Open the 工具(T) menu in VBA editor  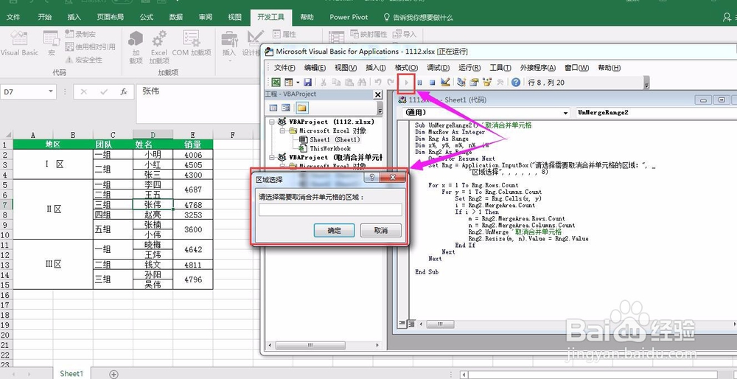pyautogui.click(x=500, y=68)
